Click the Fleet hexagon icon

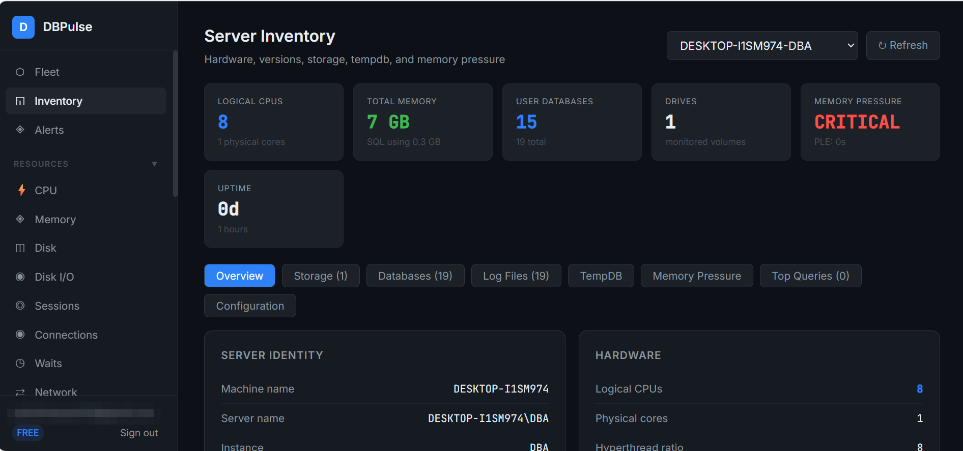tap(20, 72)
